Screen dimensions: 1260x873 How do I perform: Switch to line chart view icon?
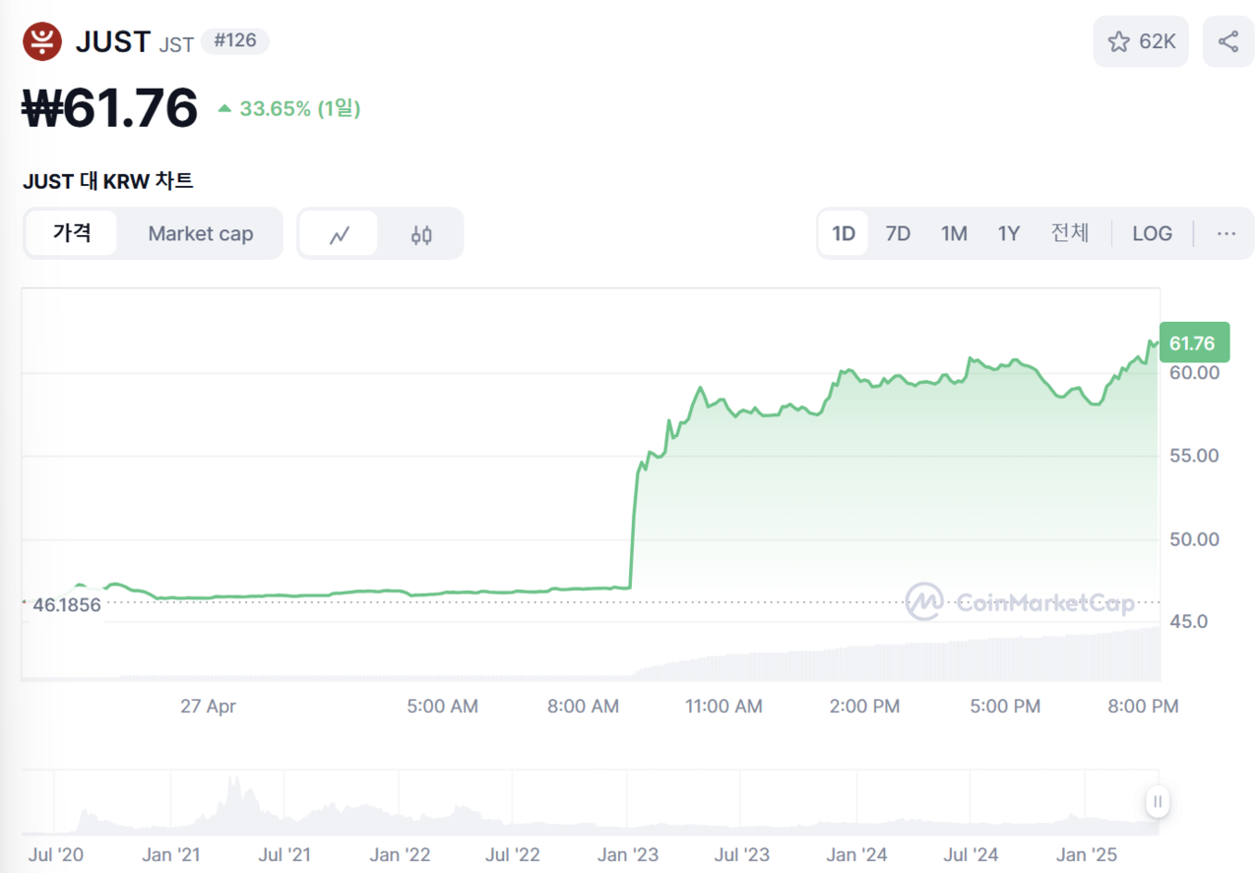(x=339, y=234)
